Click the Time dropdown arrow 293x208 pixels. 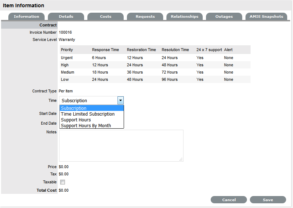[x=120, y=100]
